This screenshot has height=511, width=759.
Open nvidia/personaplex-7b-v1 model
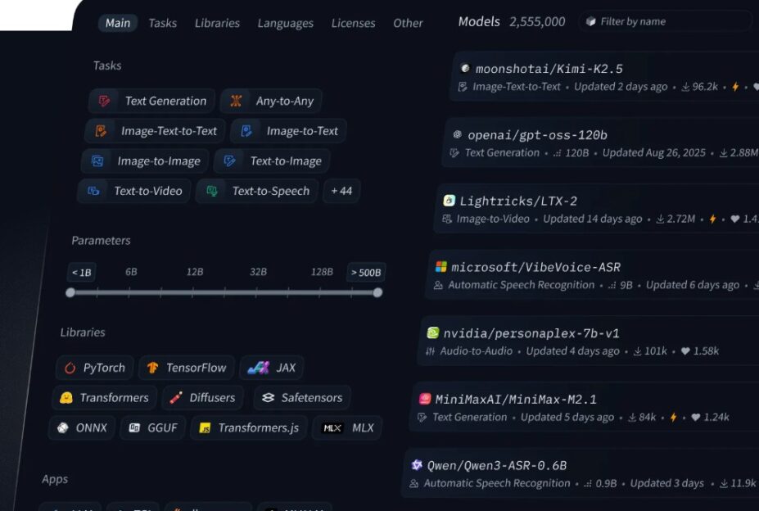point(531,333)
